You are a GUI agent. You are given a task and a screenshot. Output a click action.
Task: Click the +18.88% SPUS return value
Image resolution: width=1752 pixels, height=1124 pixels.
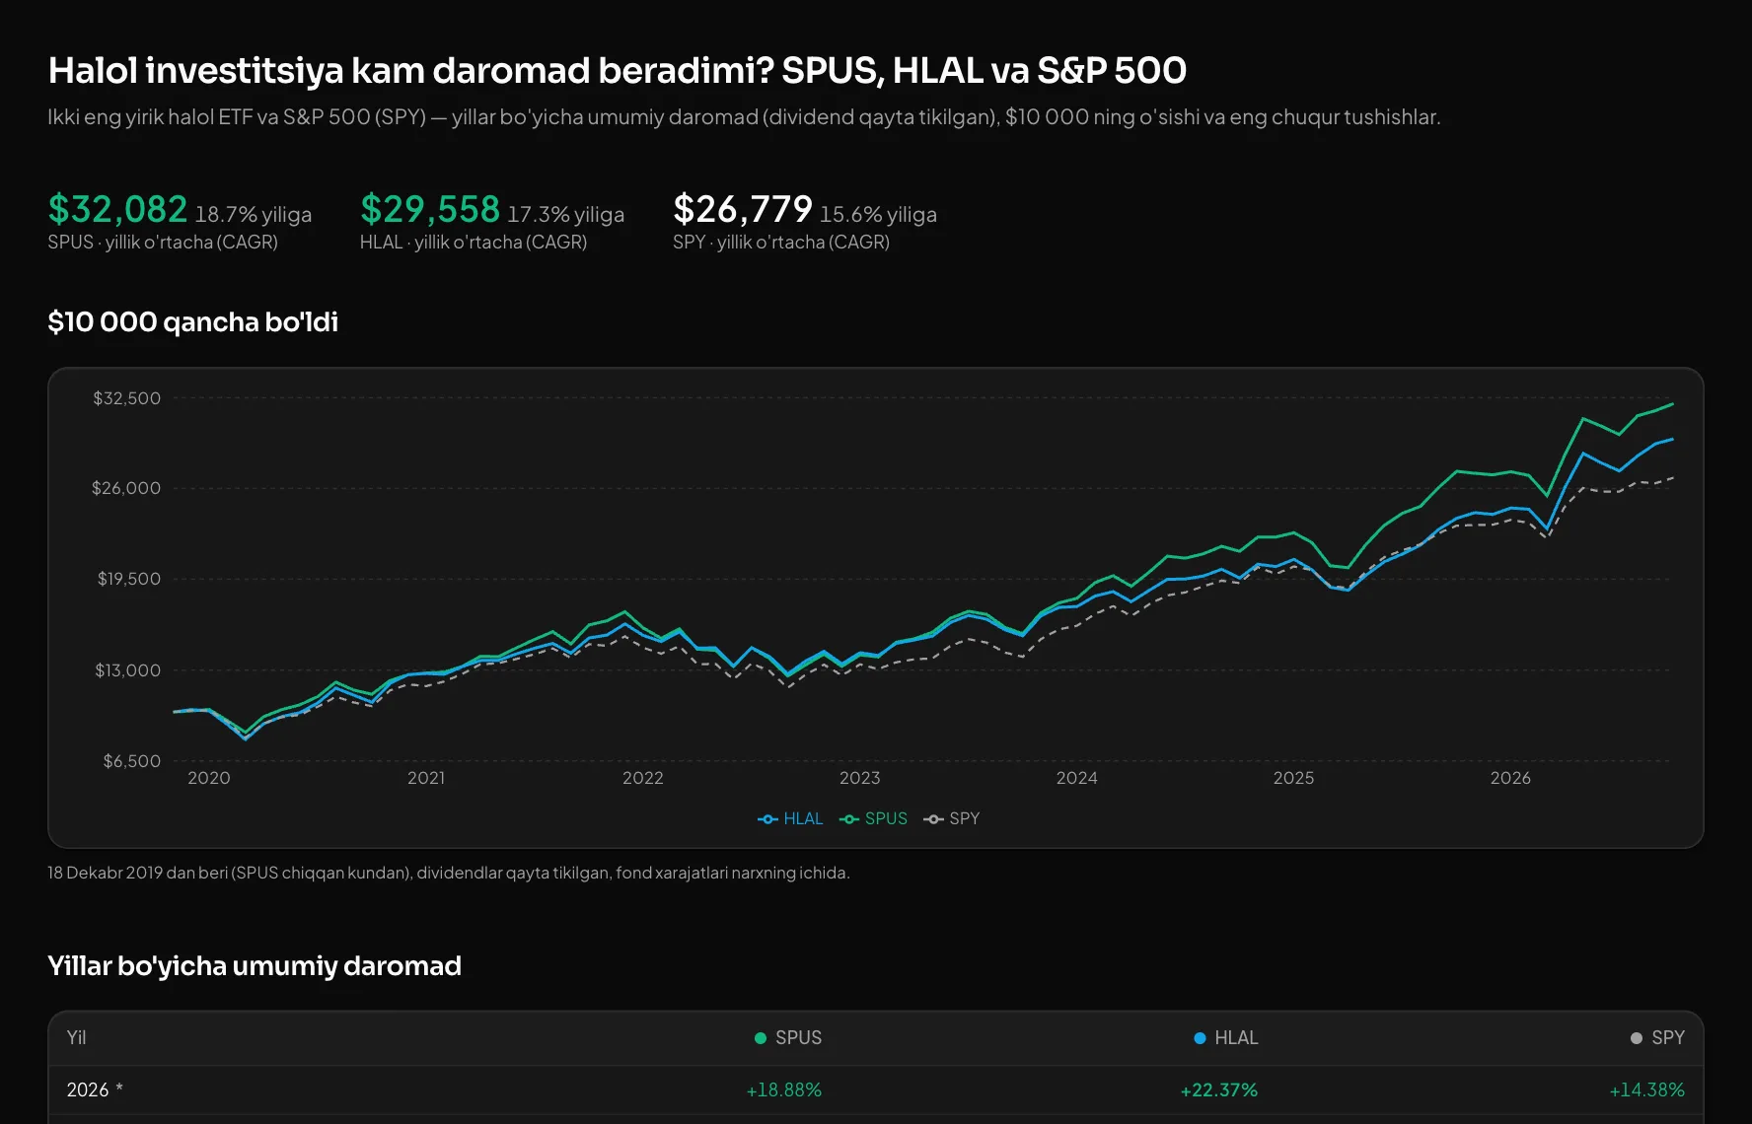point(784,1090)
